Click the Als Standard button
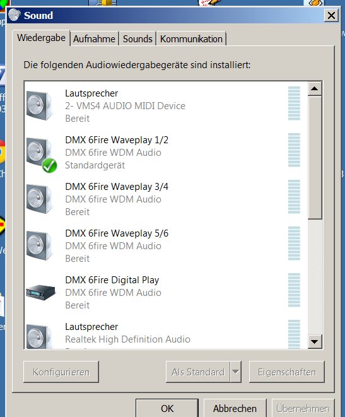This screenshot has width=345, height=417. (198, 372)
